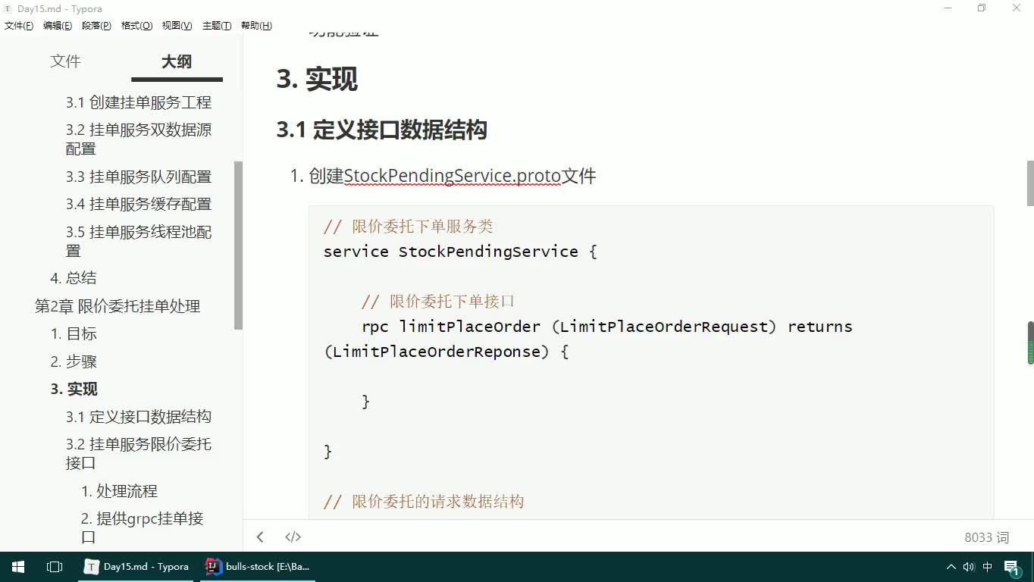
Task: Click the document vertical scrollbar thumb
Action: tap(1030, 183)
